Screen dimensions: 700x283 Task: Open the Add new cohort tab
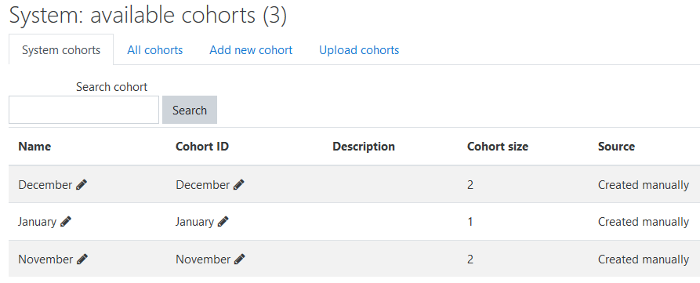tap(251, 50)
